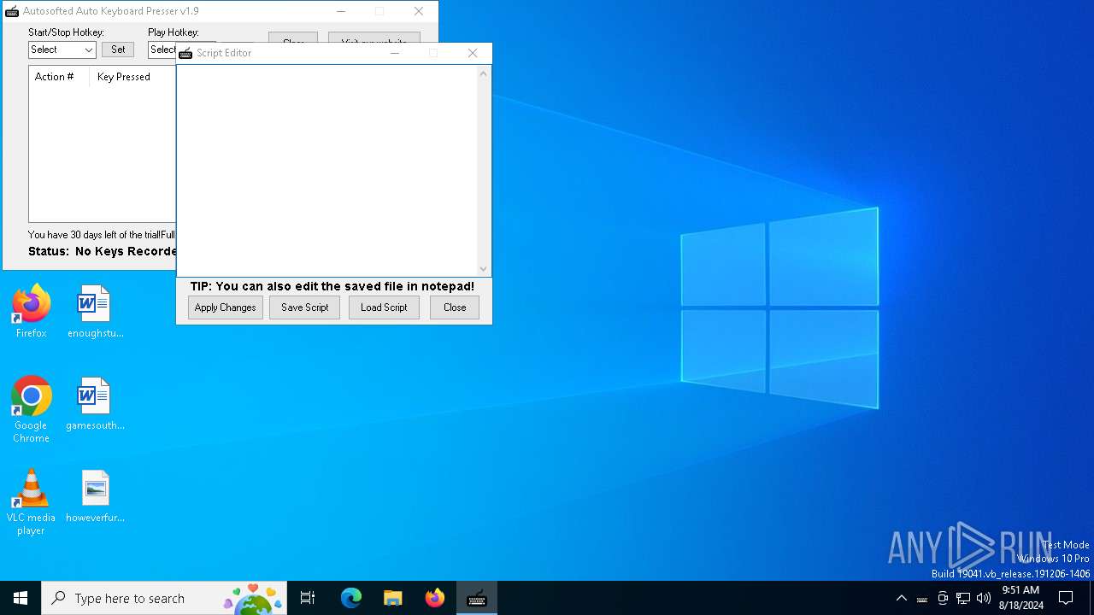Click the Save Script button
The width and height of the screenshot is (1094, 615).
coord(304,307)
